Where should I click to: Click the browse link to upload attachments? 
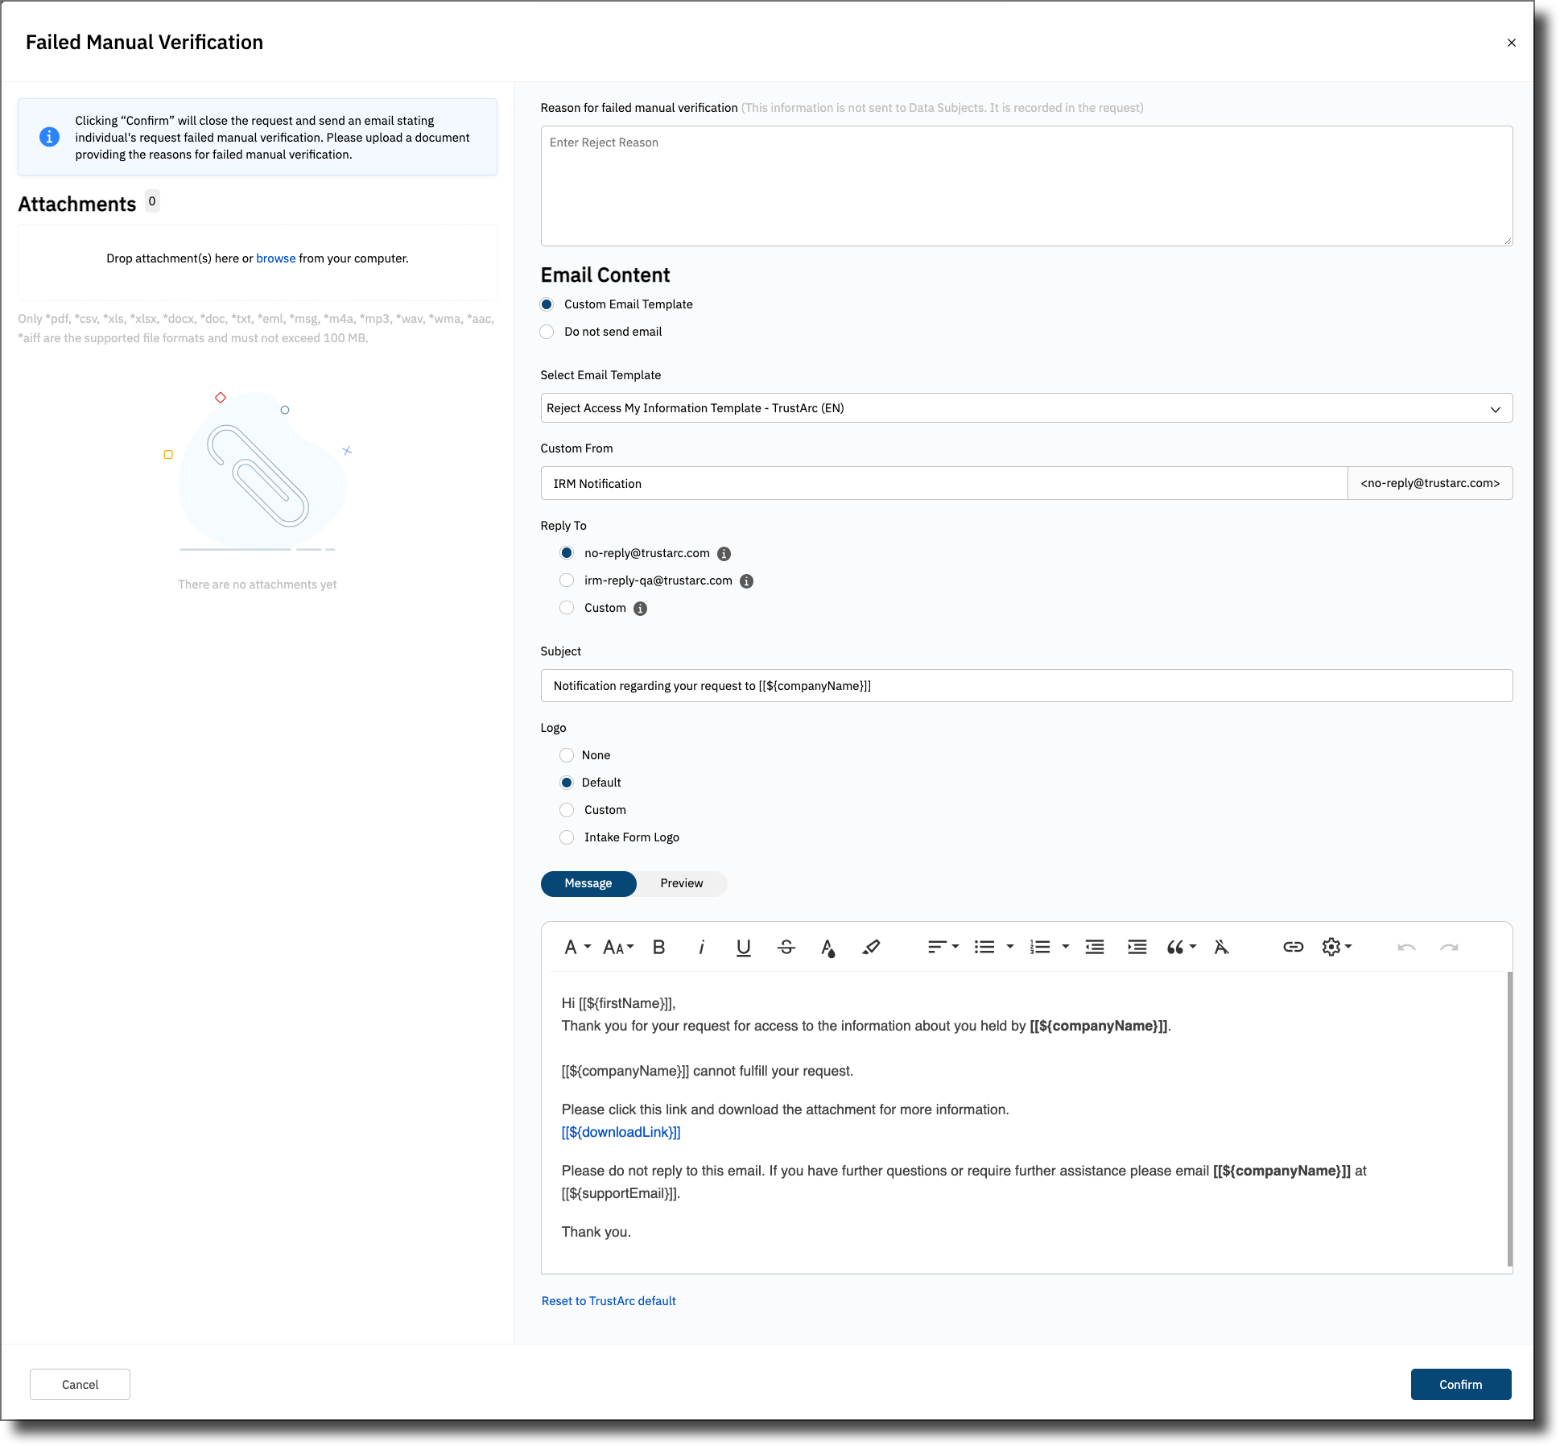click(x=276, y=258)
